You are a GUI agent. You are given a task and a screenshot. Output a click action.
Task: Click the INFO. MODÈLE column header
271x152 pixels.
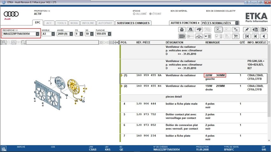tap(257, 42)
